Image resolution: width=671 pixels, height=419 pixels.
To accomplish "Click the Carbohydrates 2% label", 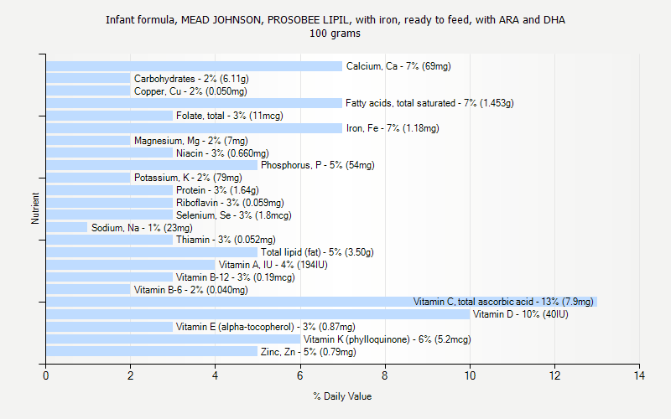I will pyautogui.click(x=191, y=79).
